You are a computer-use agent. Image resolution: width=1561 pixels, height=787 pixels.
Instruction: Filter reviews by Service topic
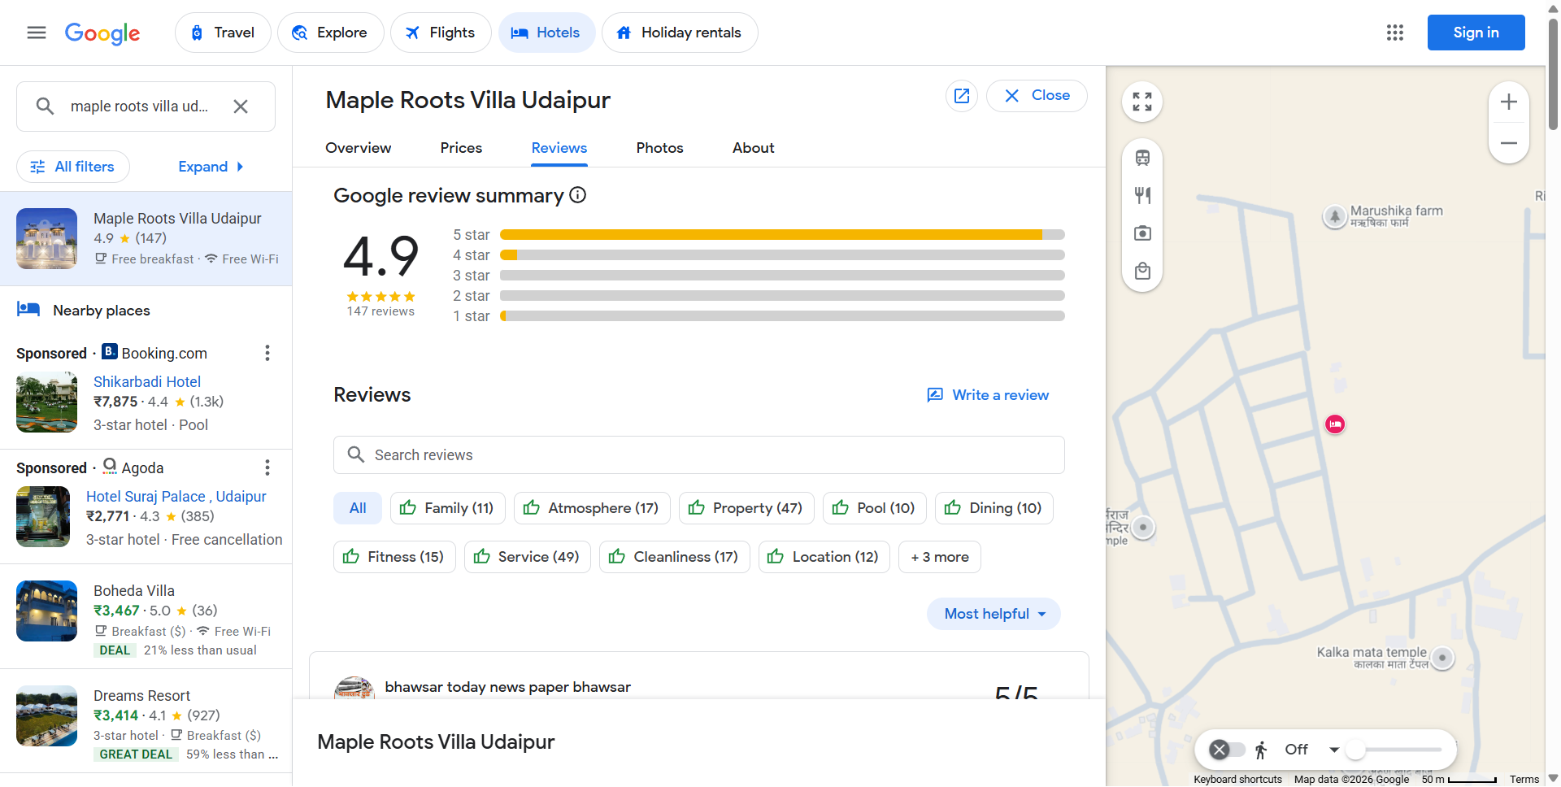[x=528, y=557]
